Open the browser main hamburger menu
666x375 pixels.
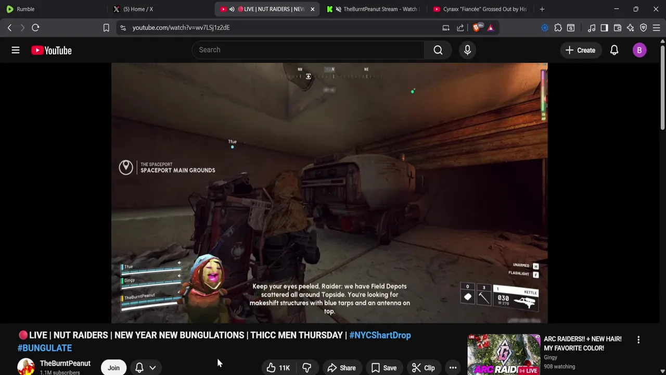point(657,28)
